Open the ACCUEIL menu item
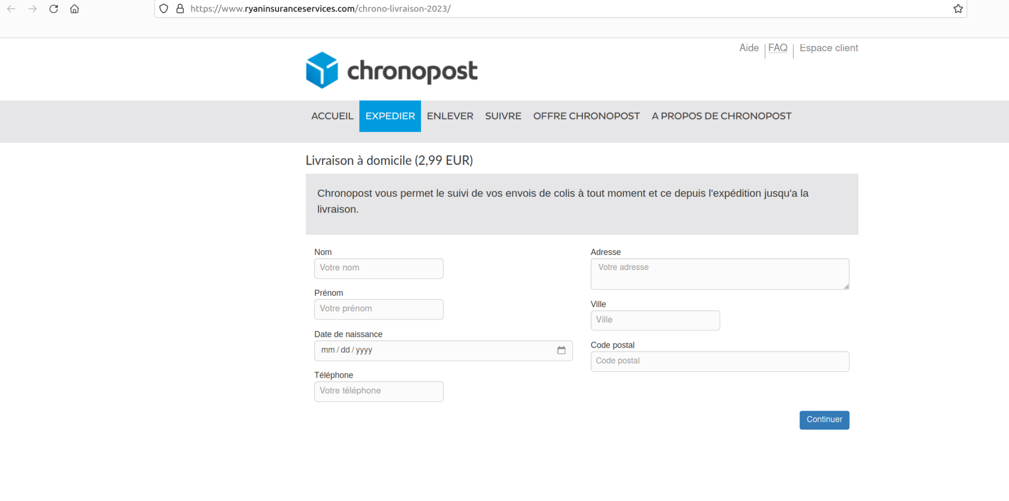 [332, 116]
